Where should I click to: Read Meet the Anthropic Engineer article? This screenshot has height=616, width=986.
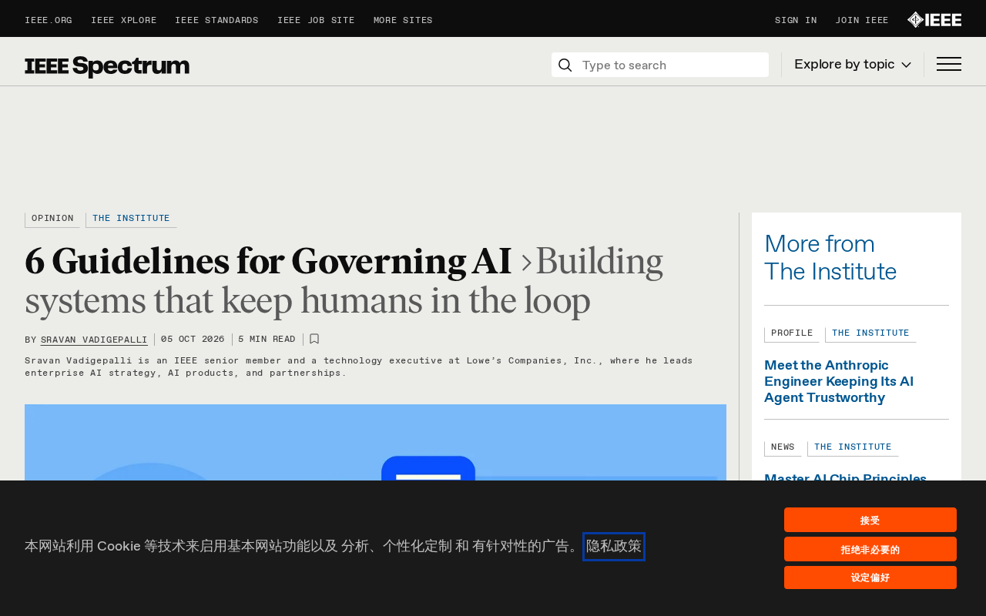pos(839,381)
